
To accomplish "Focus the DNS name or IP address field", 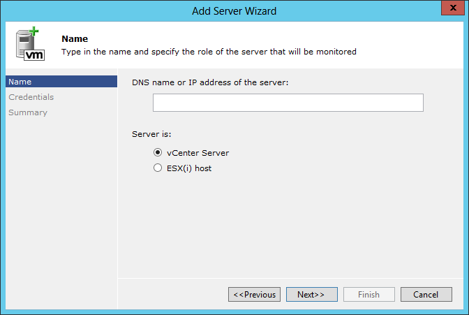I will (x=288, y=103).
